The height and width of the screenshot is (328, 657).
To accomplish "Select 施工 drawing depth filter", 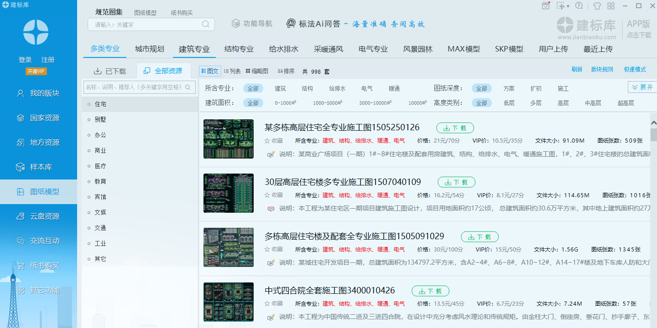I will pyautogui.click(x=563, y=89).
